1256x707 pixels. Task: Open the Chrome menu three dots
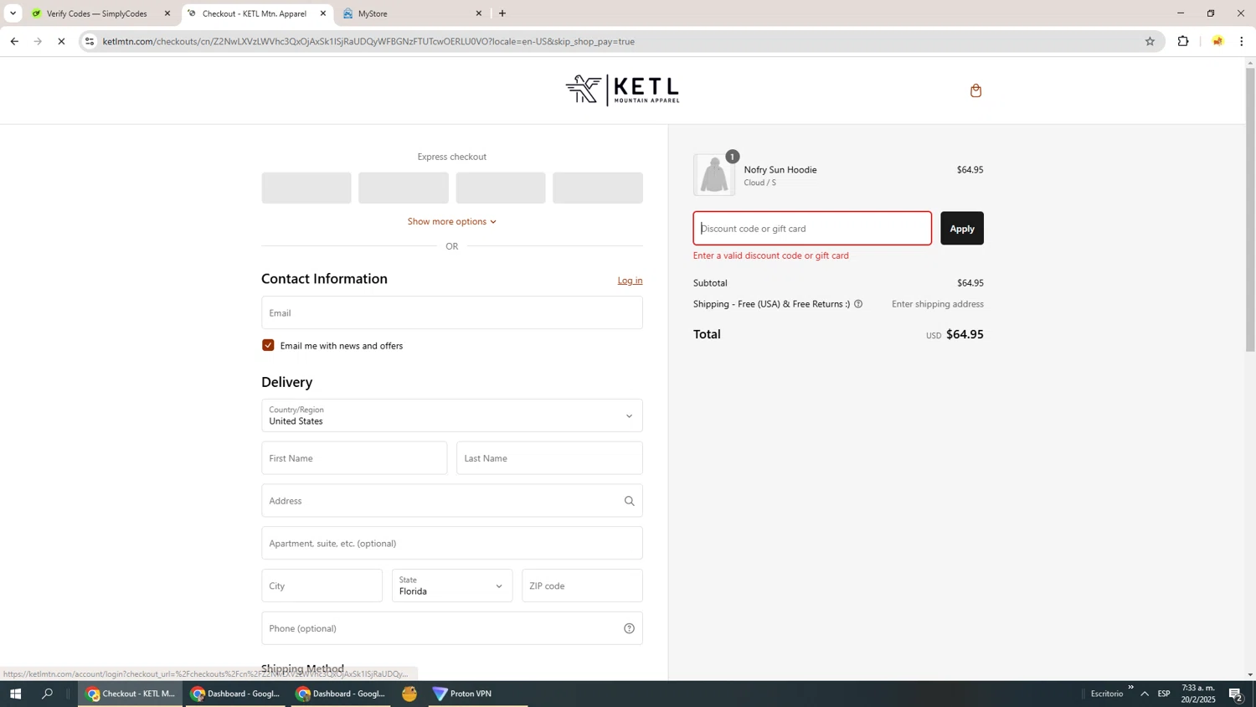click(x=1242, y=41)
